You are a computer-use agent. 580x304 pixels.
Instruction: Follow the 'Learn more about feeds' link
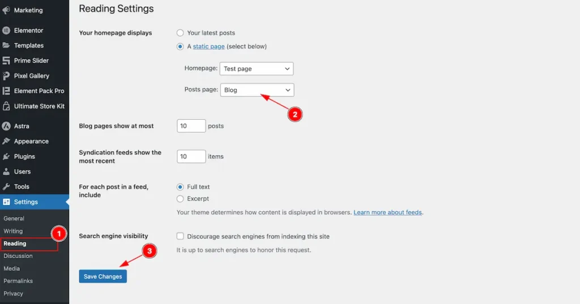point(388,212)
